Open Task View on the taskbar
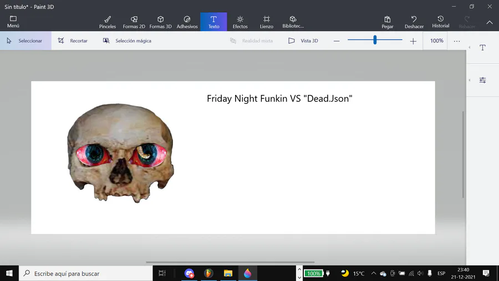This screenshot has width=499, height=281. 162,273
